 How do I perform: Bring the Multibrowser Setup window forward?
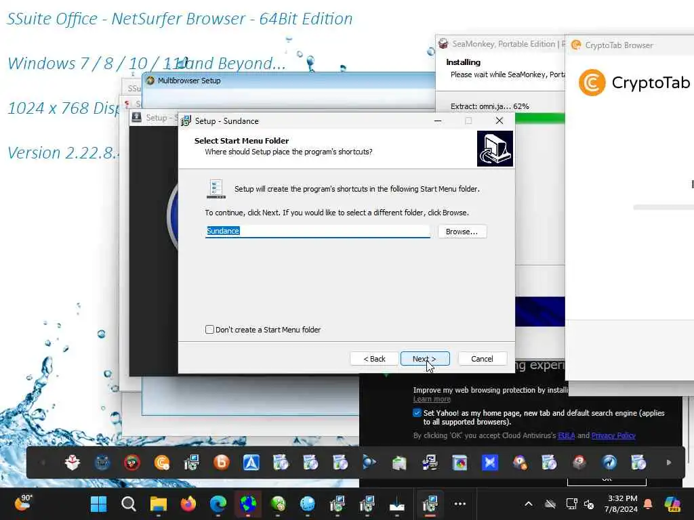(x=287, y=81)
